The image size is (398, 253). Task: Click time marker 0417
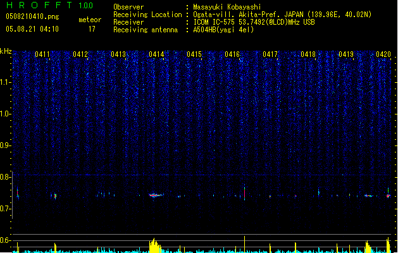(x=270, y=54)
